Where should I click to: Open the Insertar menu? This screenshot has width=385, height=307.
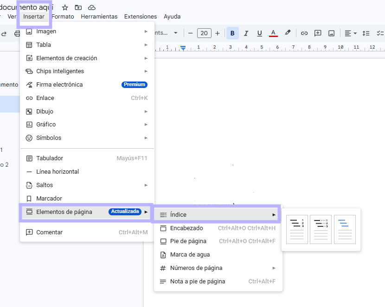34,17
